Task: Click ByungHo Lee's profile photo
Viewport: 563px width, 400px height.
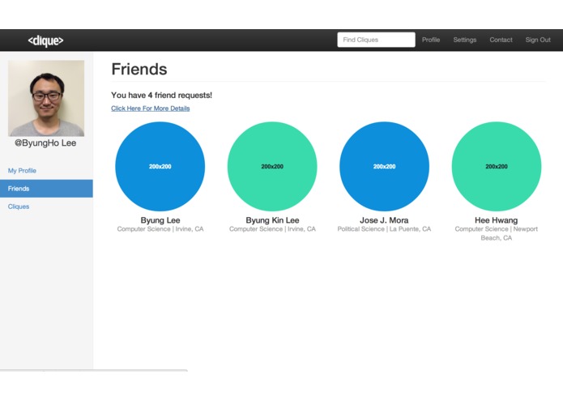Action: (x=46, y=98)
